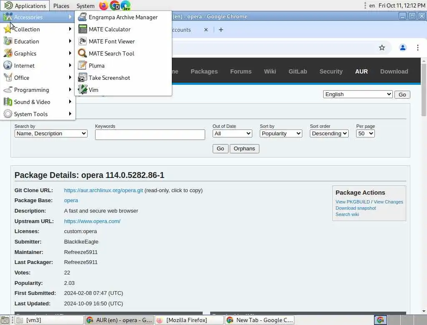Open the English language dropdown

pyautogui.click(x=357, y=94)
